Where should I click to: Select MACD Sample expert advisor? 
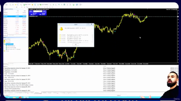coord(11,46)
